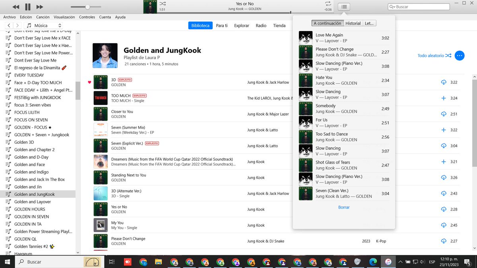The image size is (477, 268).
Task: Add Seven (Summer Mix) with plus icon
Action: click(x=444, y=130)
